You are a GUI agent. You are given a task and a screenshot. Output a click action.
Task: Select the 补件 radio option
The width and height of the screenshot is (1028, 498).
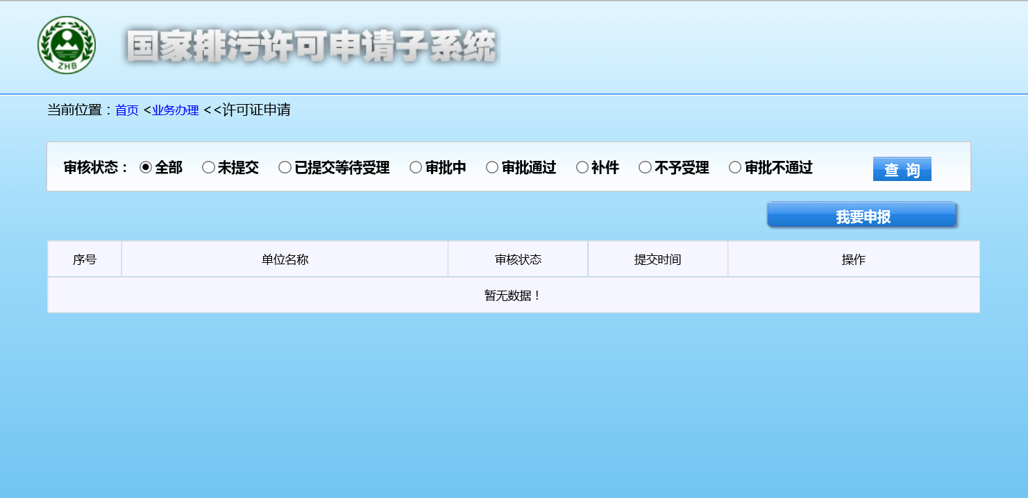(x=582, y=168)
